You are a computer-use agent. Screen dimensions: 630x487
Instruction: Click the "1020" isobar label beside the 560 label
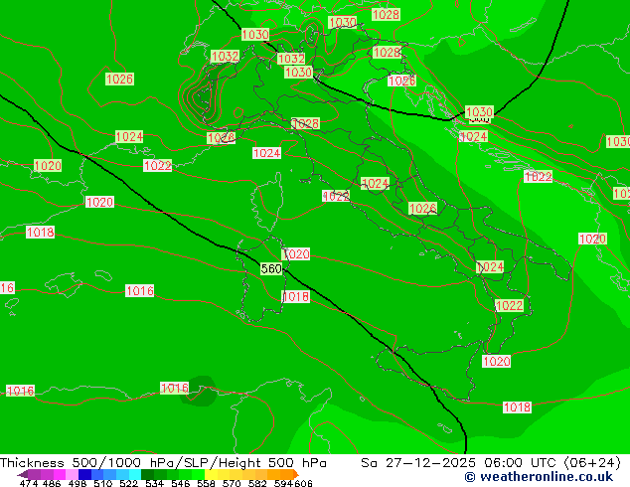pos(296,254)
